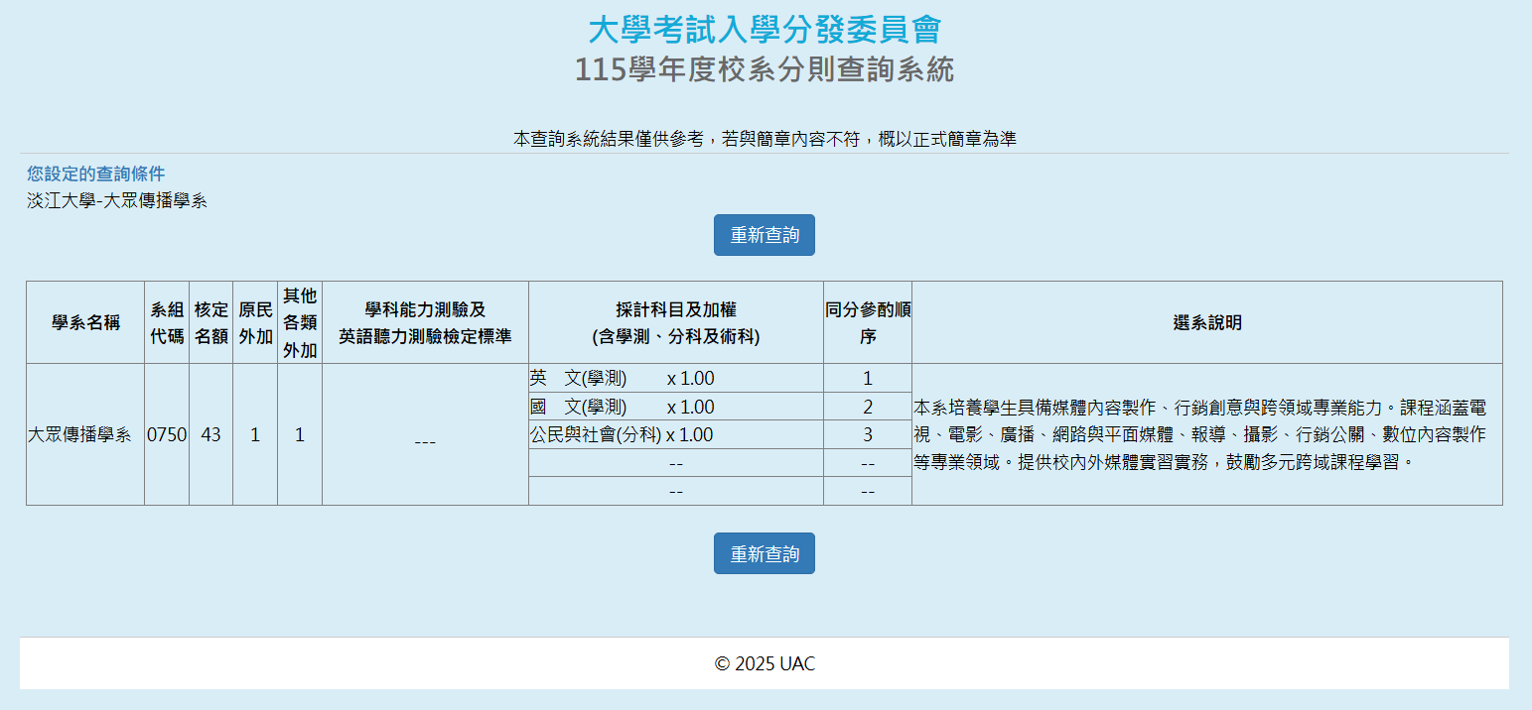This screenshot has height=710, width=1532.
Task: Click the 115學年度校系分則查詢系統 subtitle
Action: point(764,70)
